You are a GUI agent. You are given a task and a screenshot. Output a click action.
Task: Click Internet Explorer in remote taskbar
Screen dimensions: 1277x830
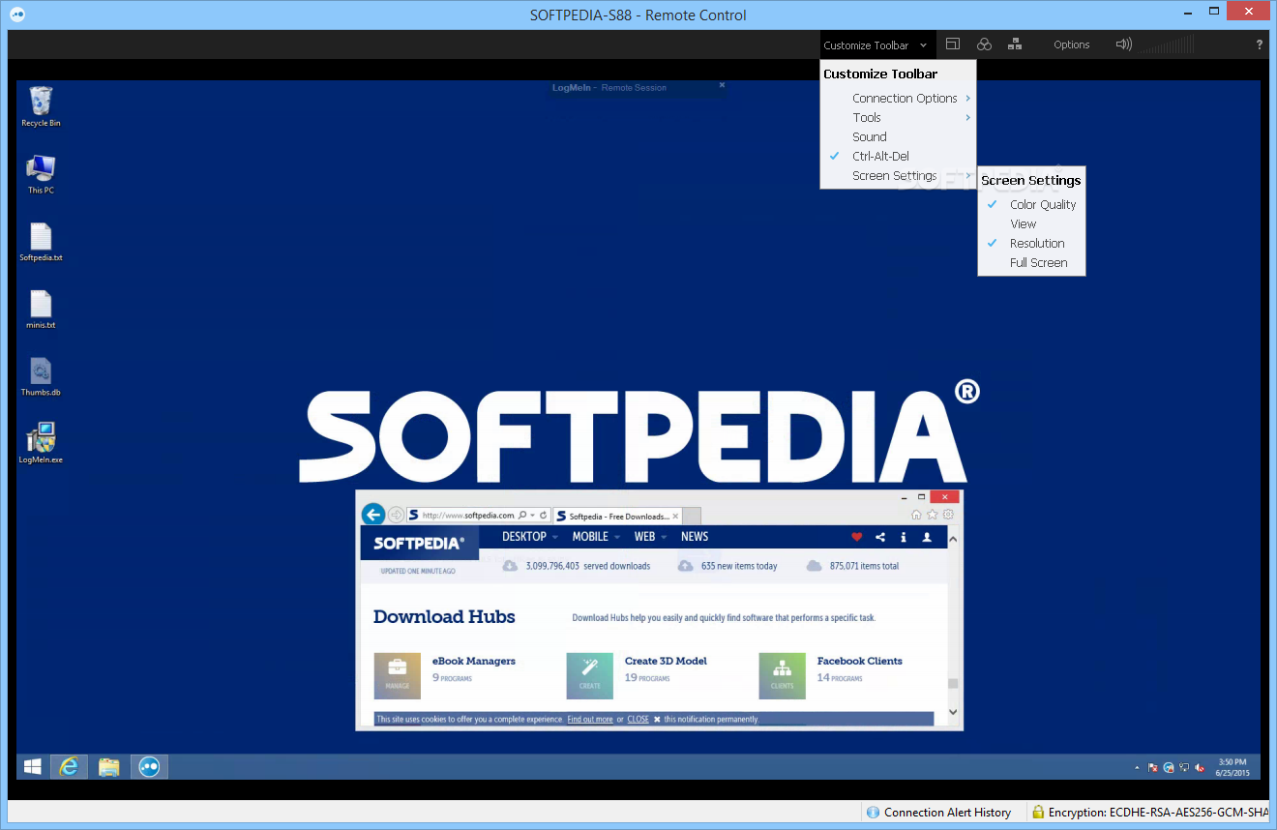(x=69, y=767)
